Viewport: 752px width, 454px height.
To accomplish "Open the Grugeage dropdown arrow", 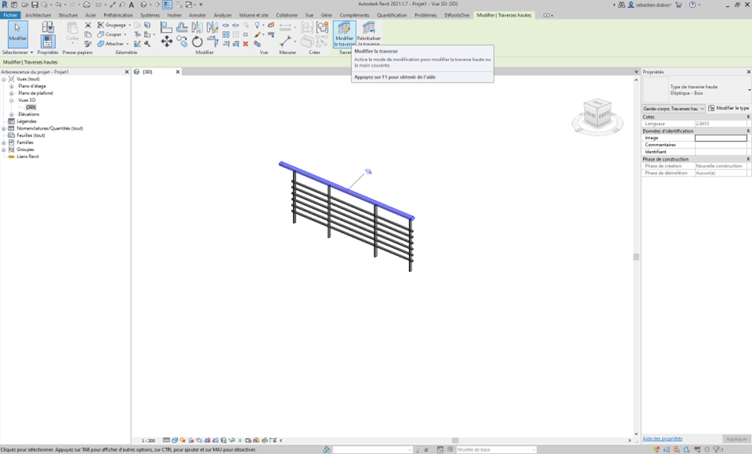I will tap(130, 25).
